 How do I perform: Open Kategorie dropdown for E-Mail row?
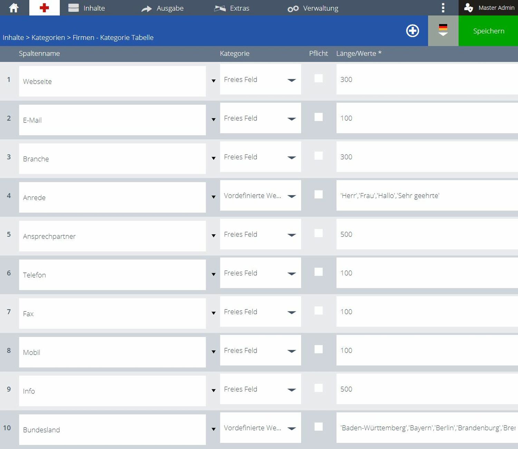(260, 118)
